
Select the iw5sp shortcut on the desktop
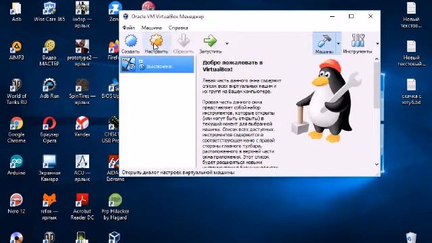[x=82, y=15]
